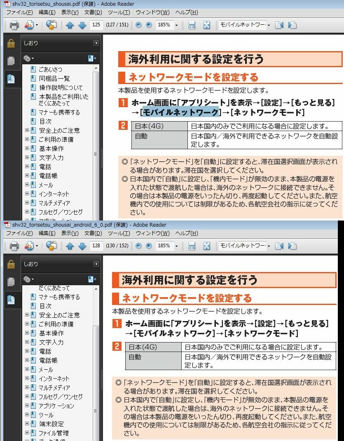344x441 pixels.
Task: Expand 安全上のご注意 bookmark in the top window
Action: coord(27,130)
